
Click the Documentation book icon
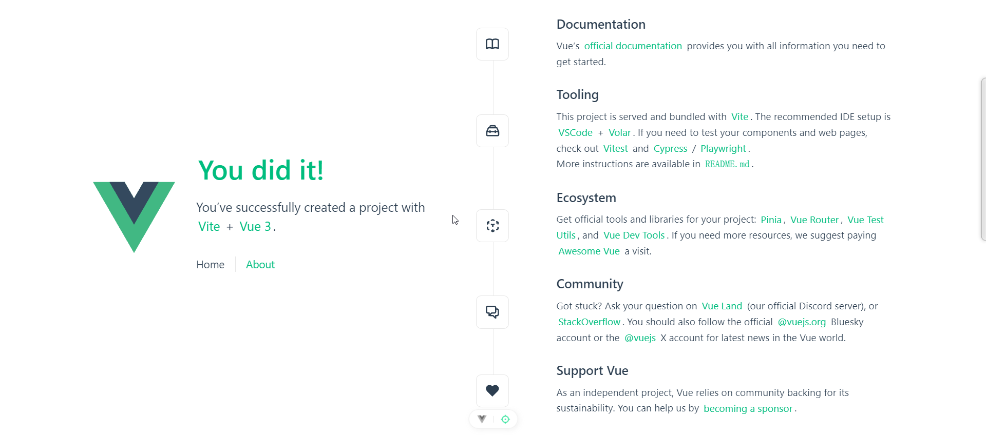click(x=492, y=44)
